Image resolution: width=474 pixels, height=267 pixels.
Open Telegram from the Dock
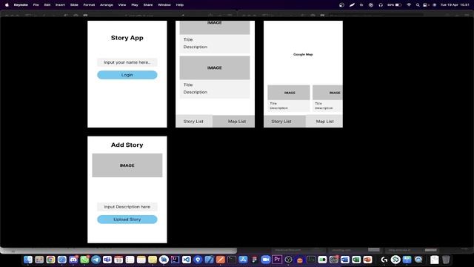96,260
